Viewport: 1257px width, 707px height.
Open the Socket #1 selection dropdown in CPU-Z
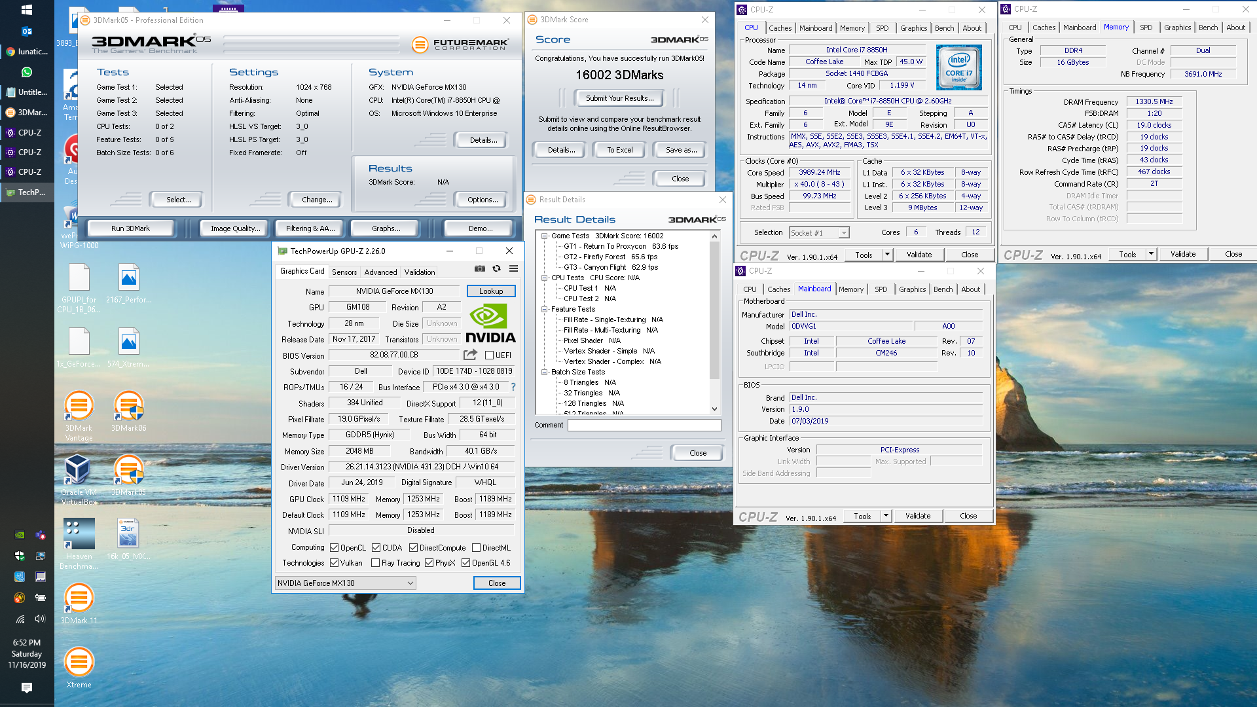(819, 233)
